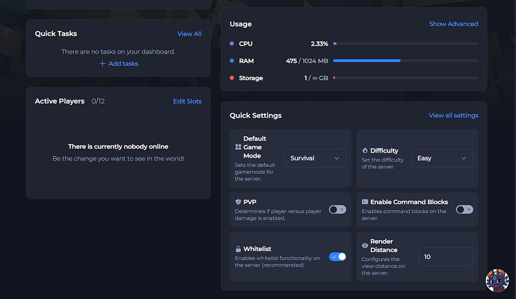Click the Enable Command Blocks terminal icon
Image resolution: width=516 pixels, height=299 pixels.
[x=365, y=202]
